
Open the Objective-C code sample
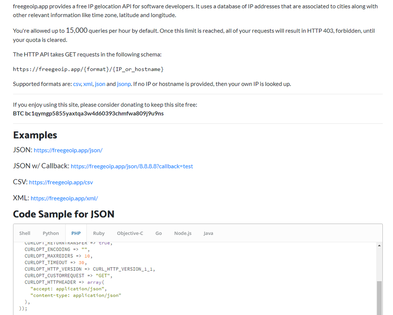pos(130,233)
